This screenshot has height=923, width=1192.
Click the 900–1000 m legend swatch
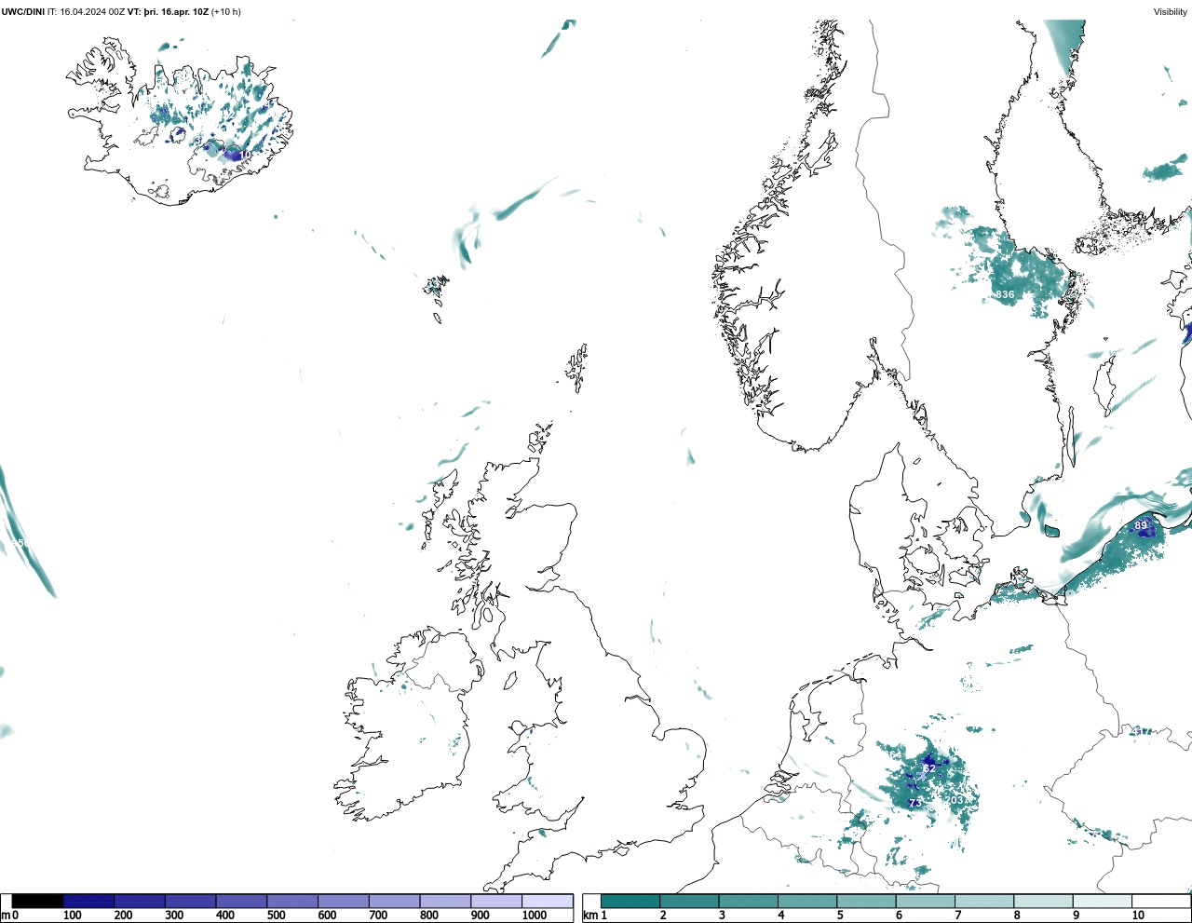[495, 902]
